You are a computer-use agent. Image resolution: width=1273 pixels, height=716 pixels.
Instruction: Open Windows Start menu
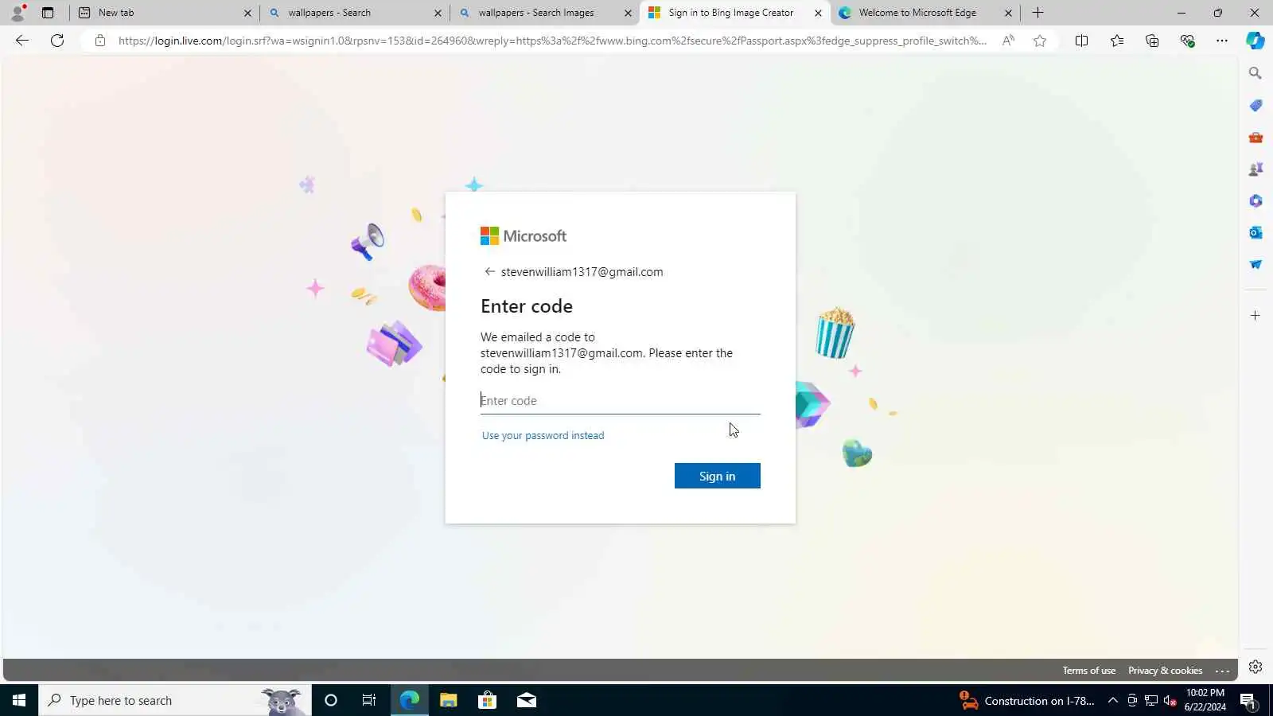tap(19, 700)
